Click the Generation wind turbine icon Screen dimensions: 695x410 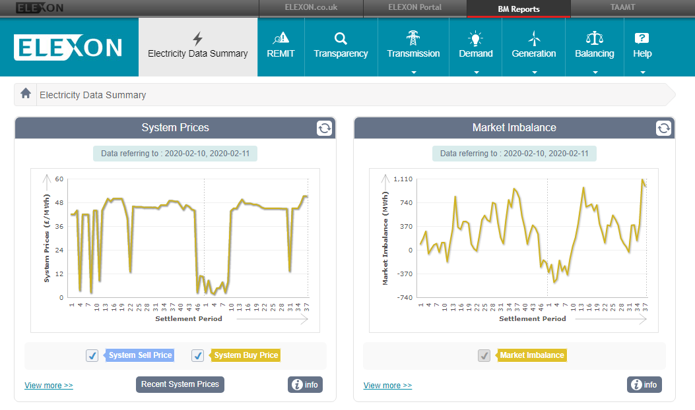[534, 38]
